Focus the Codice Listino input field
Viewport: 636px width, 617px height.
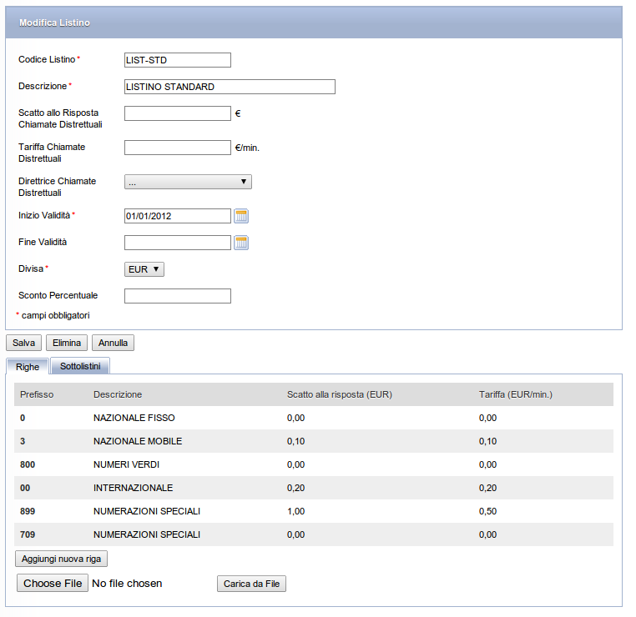click(x=178, y=60)
